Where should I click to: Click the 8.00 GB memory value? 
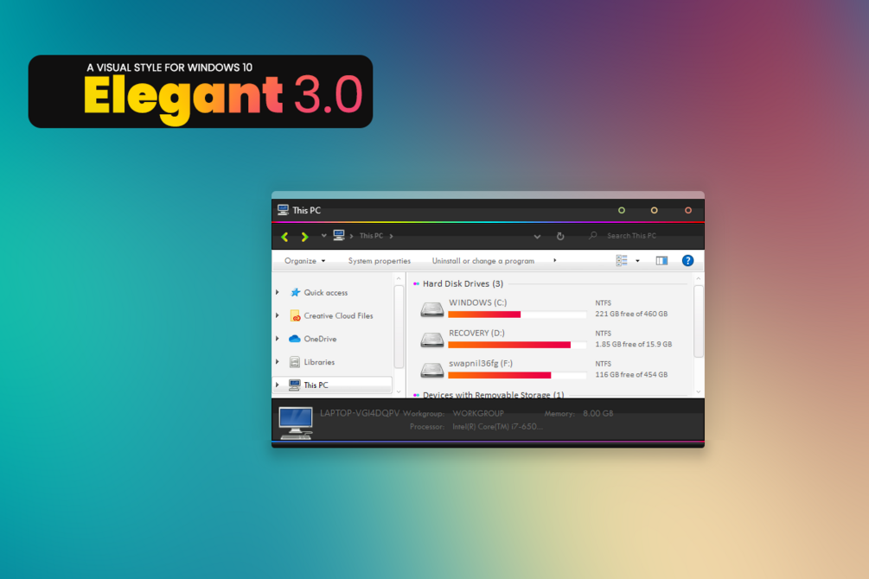pos(598,413)
